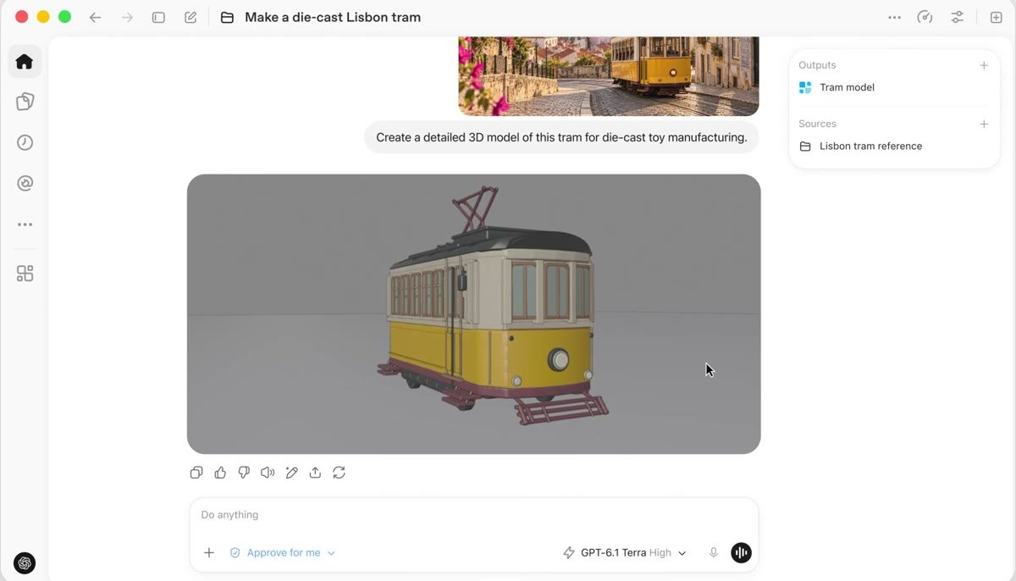
Task: Add a new output with plus icon
Action: point(984,65)
